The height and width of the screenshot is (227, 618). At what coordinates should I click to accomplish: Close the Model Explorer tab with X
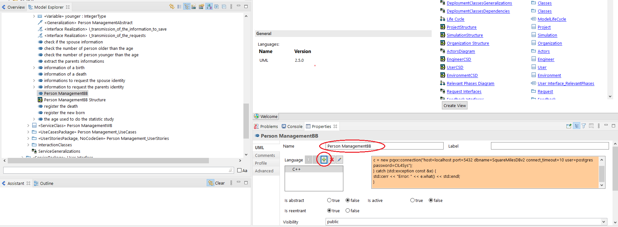point(68,7)
